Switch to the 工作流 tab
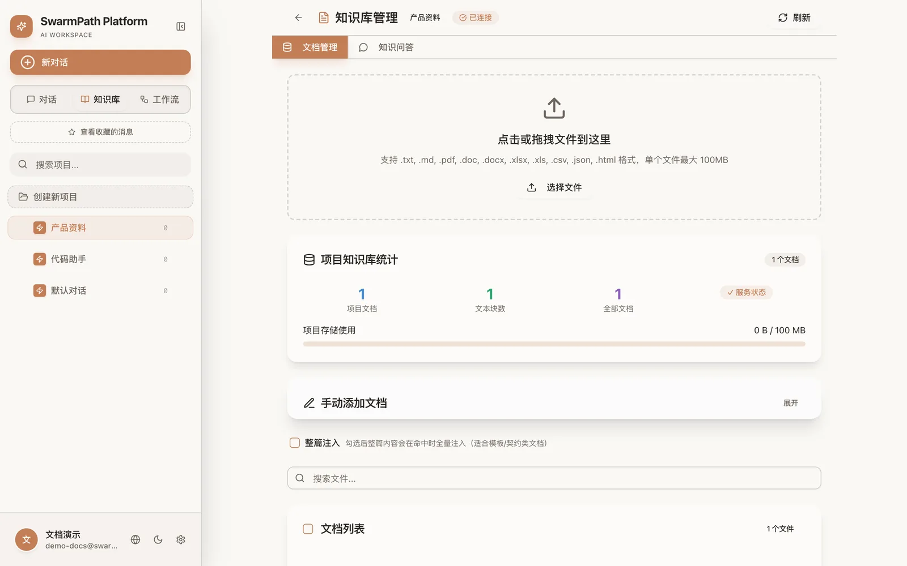Image resolution: width=907 pixels, height=566 pixels. tap(160, 100)
